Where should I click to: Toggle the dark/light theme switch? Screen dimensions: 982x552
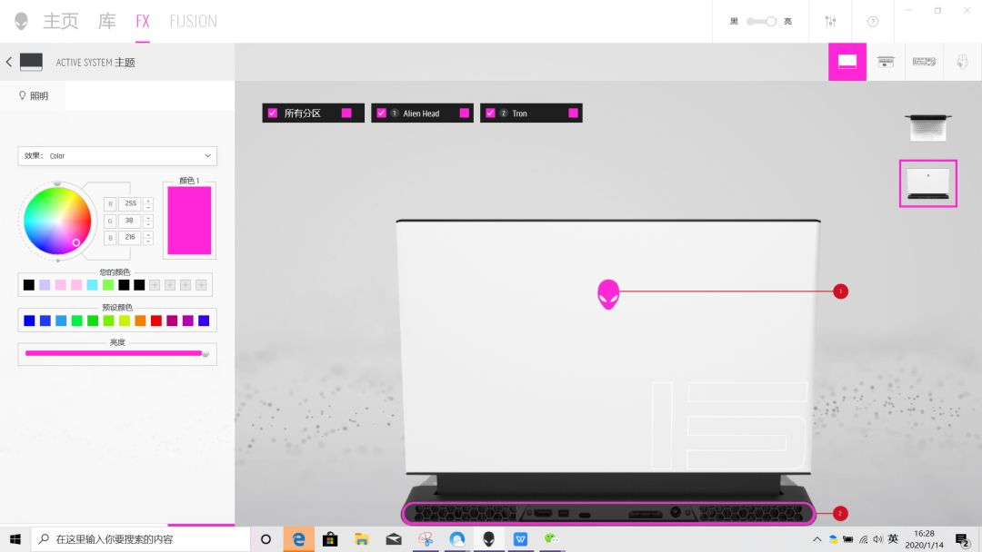click(x=762, y=21)
